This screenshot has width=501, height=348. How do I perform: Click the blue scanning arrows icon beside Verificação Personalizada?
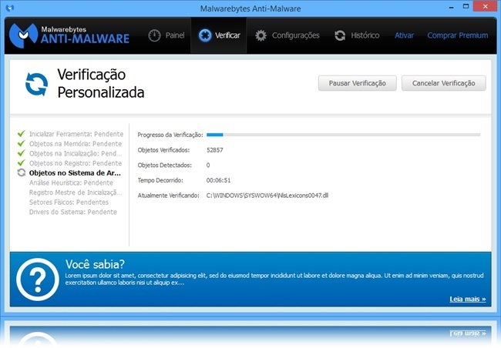click(36, 84)
